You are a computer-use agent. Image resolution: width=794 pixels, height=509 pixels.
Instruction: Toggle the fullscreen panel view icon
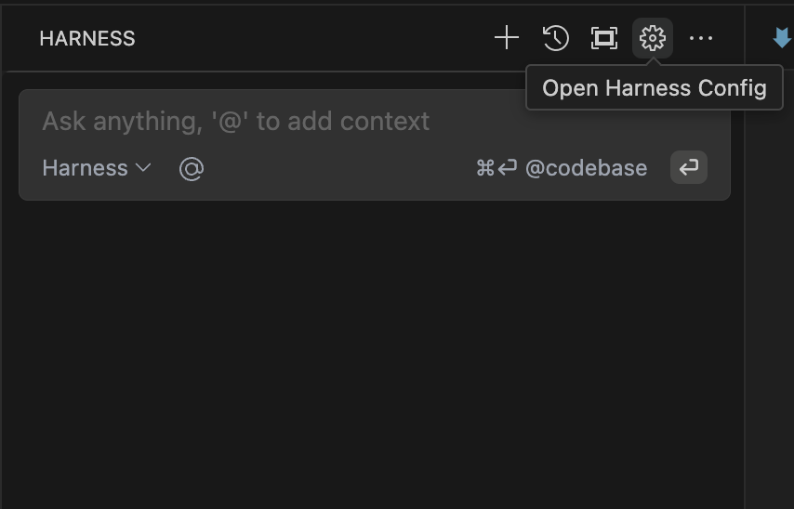point(604,38)
